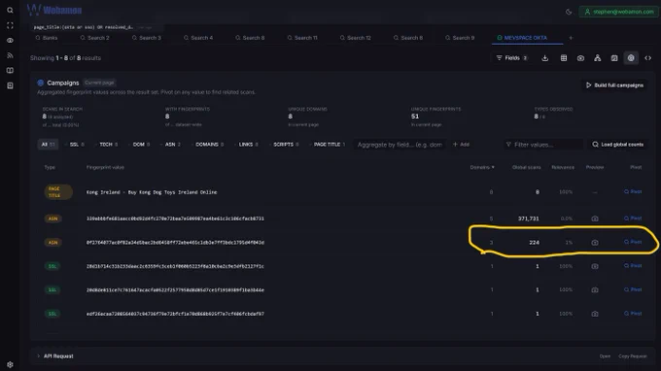Click the Type column header
This screenshot has width=661, height=371.
click(50, 167)
